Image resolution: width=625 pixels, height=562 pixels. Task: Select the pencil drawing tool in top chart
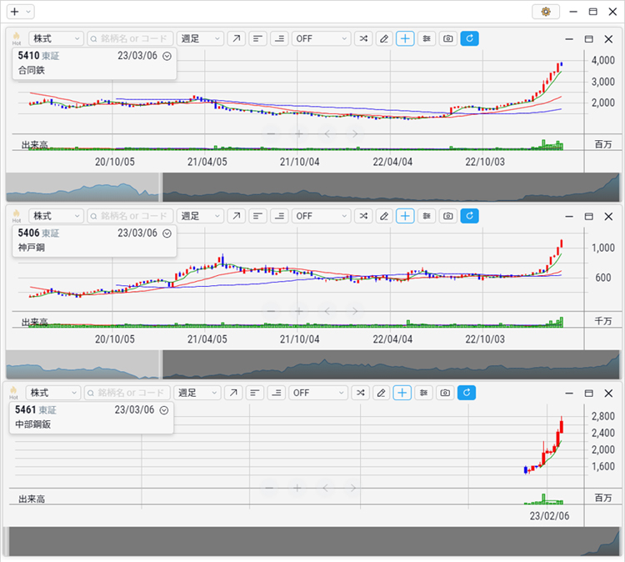coord(384,39)
